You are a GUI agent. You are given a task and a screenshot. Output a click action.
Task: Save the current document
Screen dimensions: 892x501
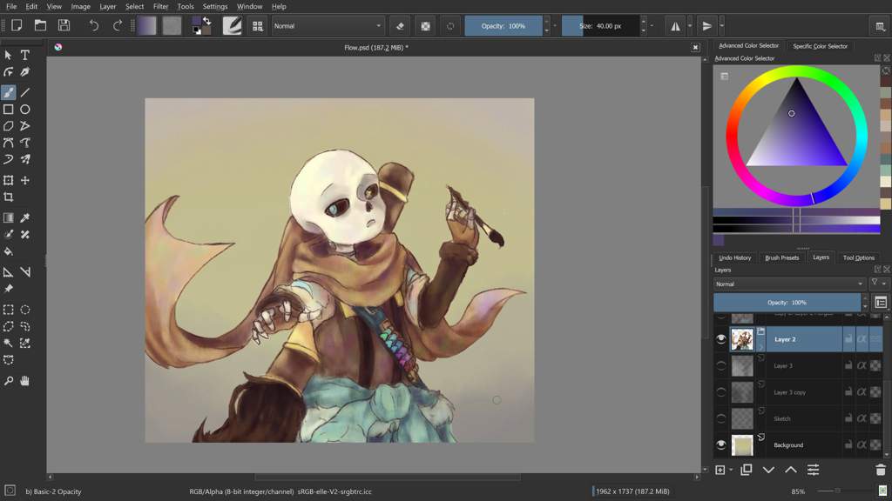[64, 25]
